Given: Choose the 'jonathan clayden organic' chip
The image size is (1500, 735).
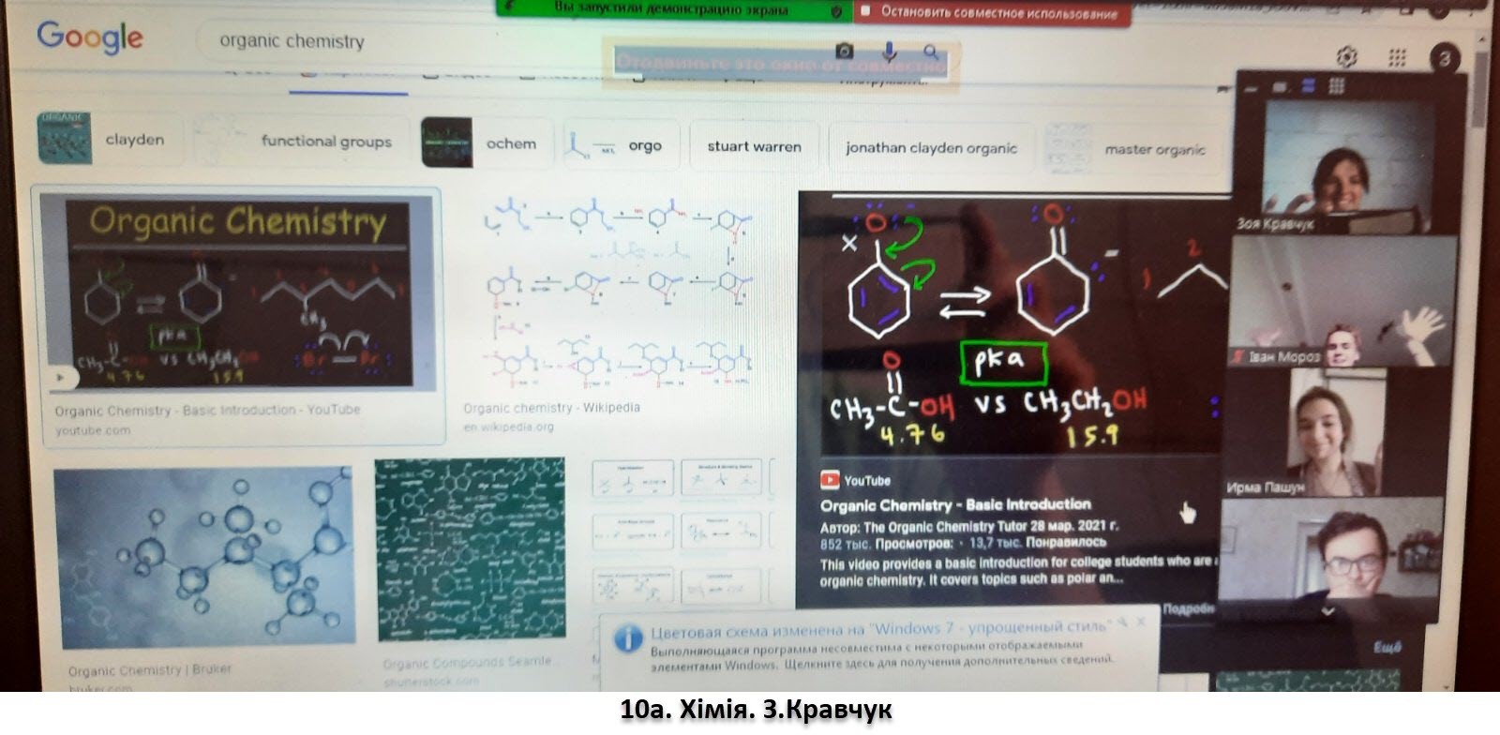Looking at the screenshot, I should pyautogui.click(x=930, y=148).
